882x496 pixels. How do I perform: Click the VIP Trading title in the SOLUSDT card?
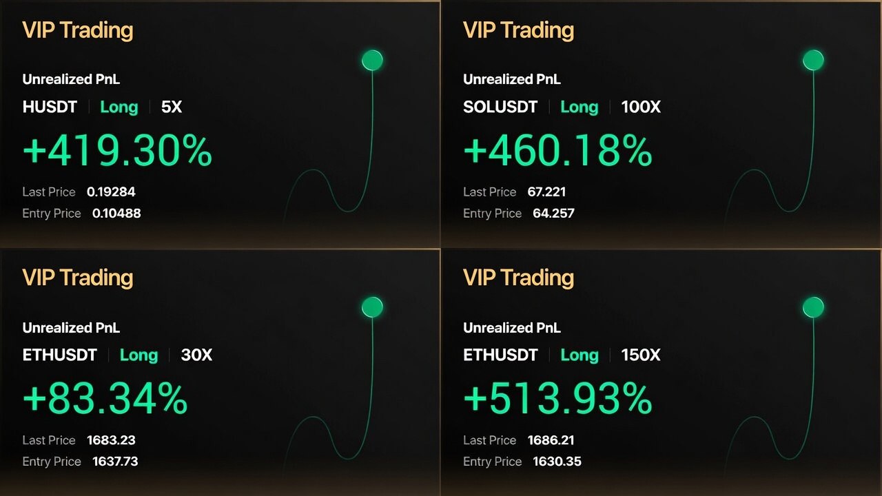[518, 30]
